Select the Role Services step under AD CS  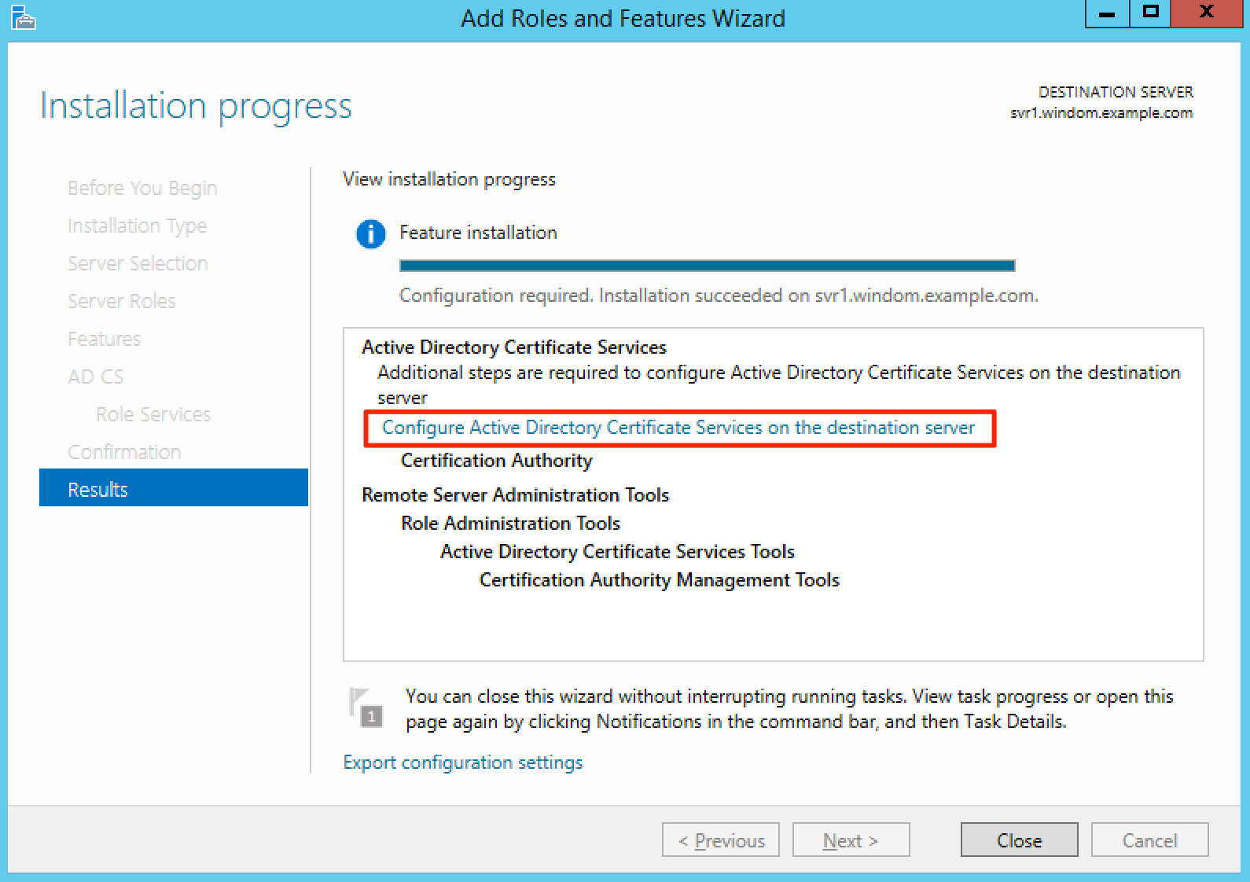153,413
